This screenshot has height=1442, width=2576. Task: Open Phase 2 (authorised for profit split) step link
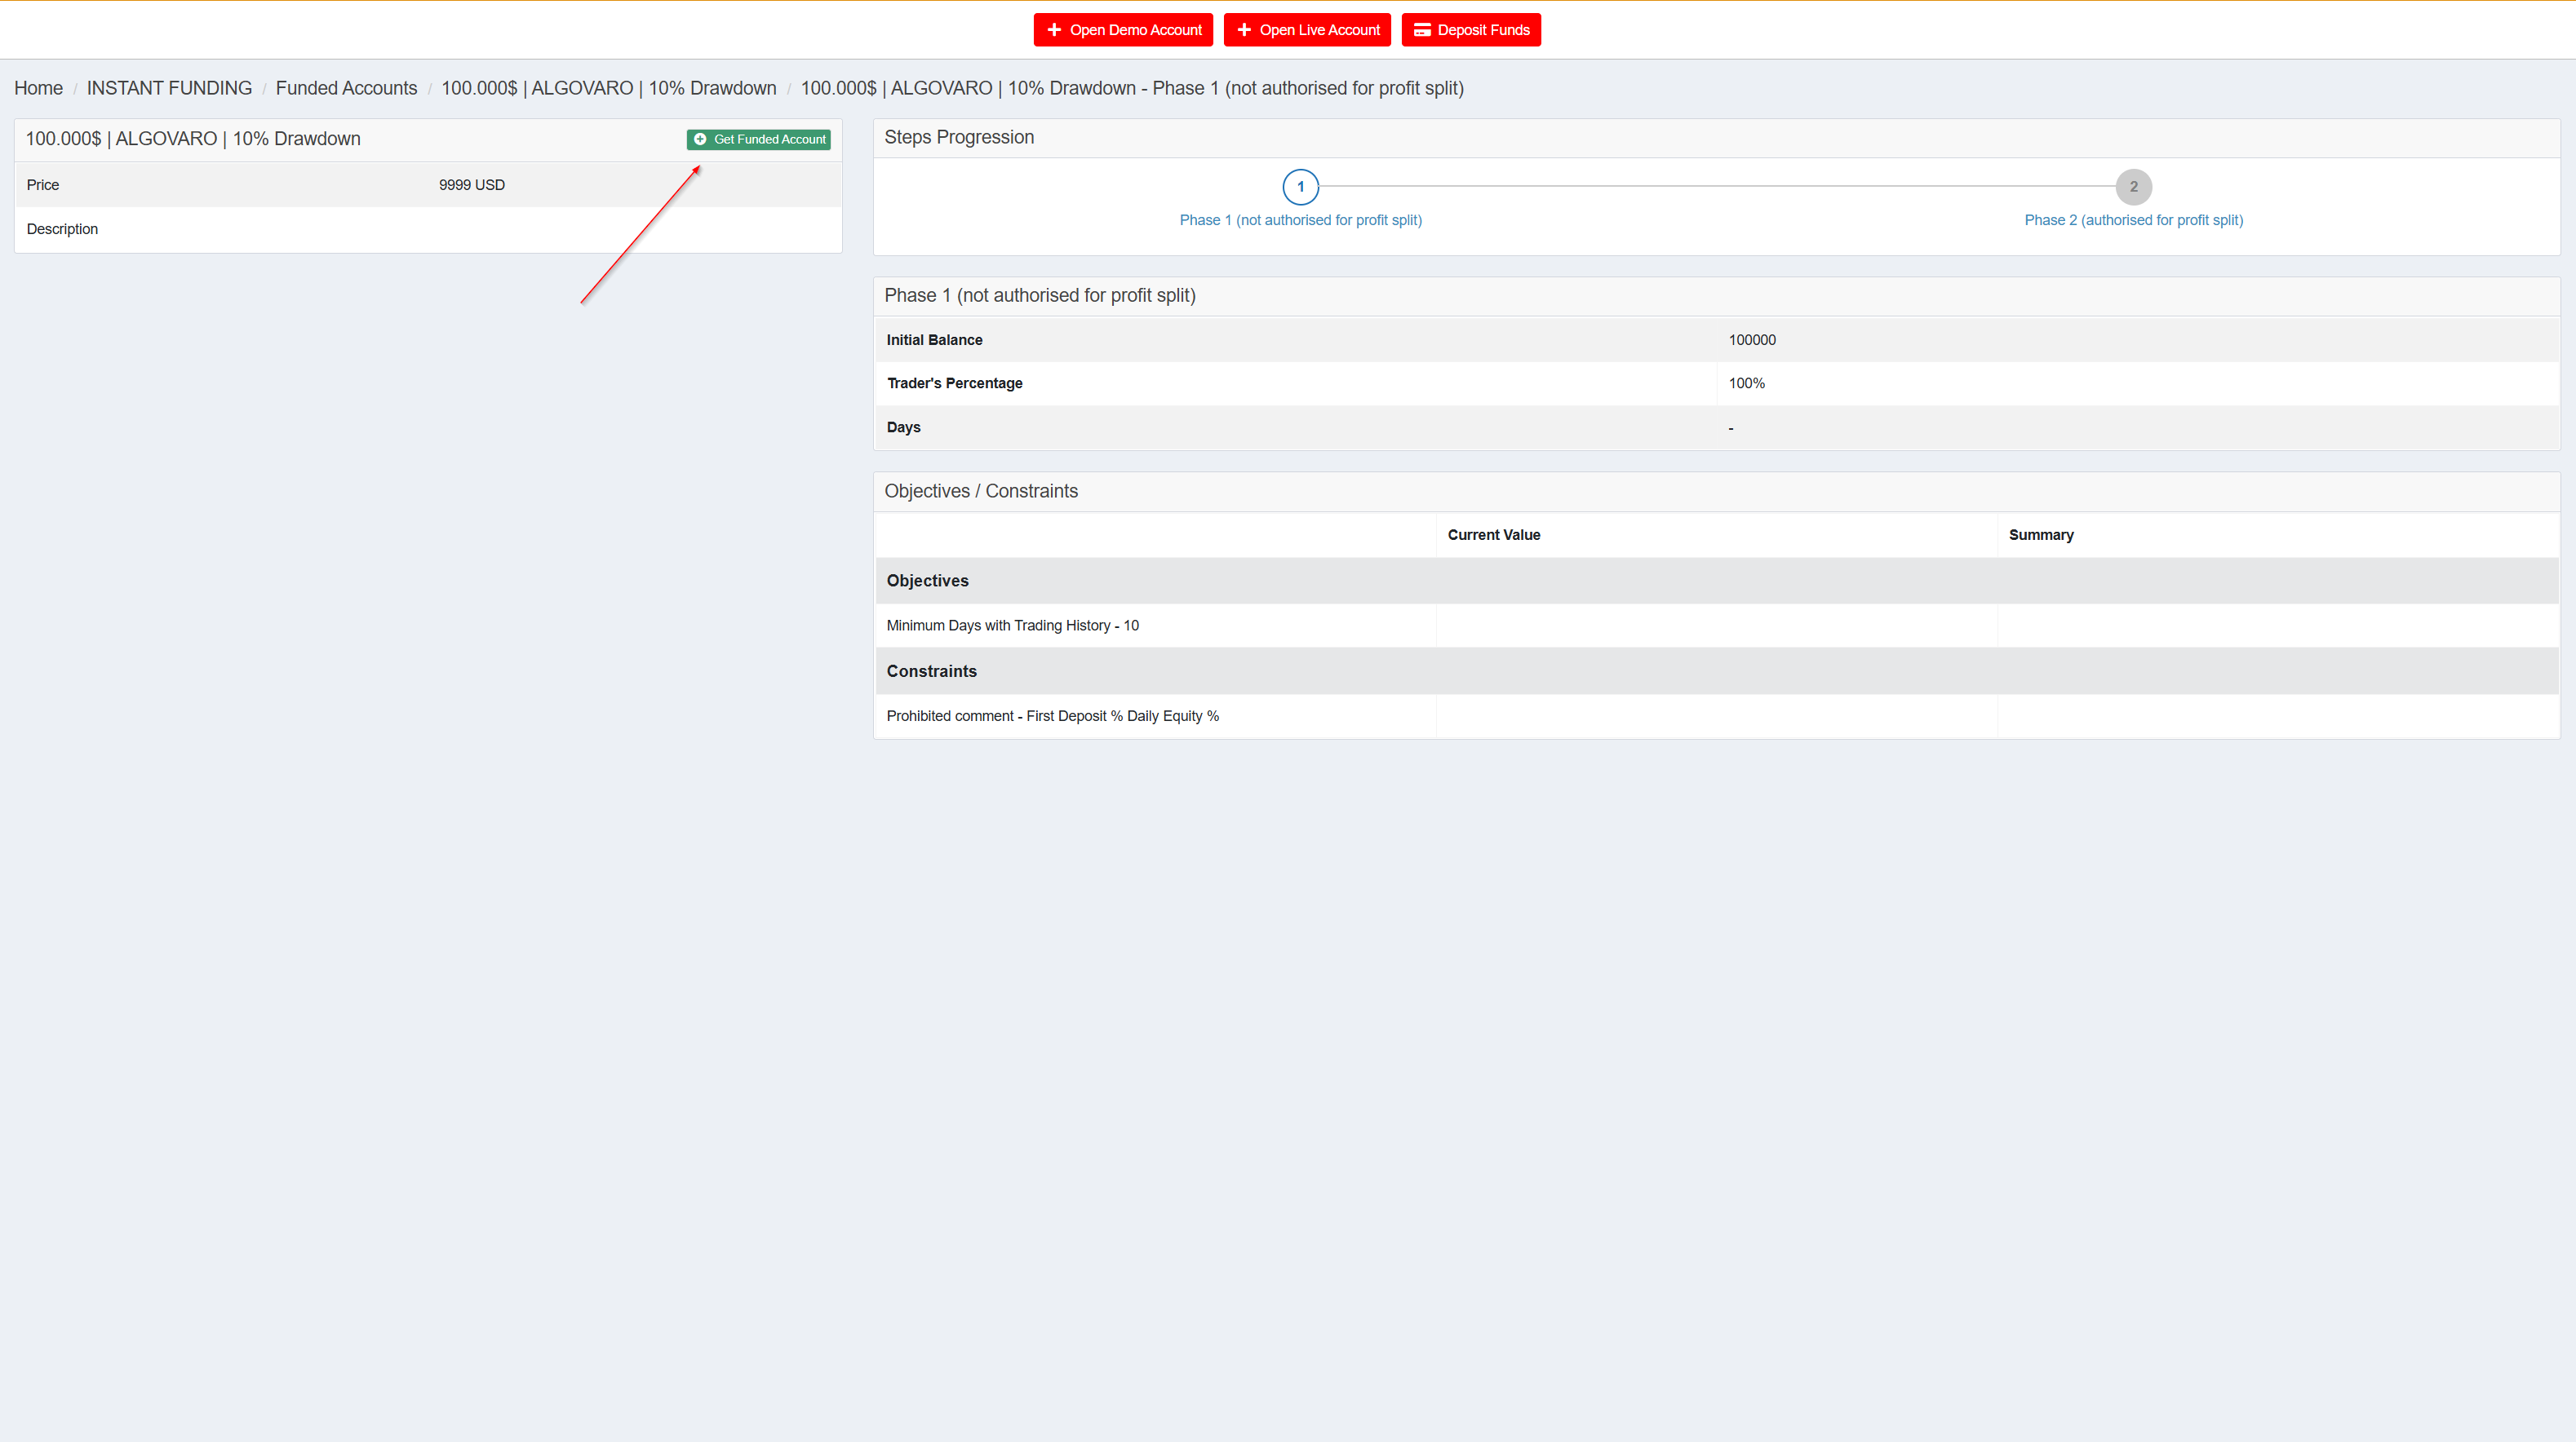(x=2134, y=220)
